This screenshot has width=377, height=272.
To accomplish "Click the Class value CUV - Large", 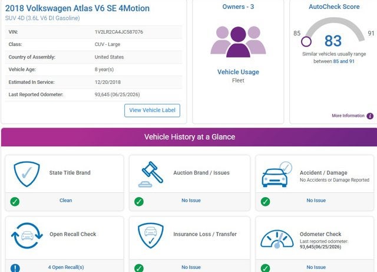I will pos(107,44).
